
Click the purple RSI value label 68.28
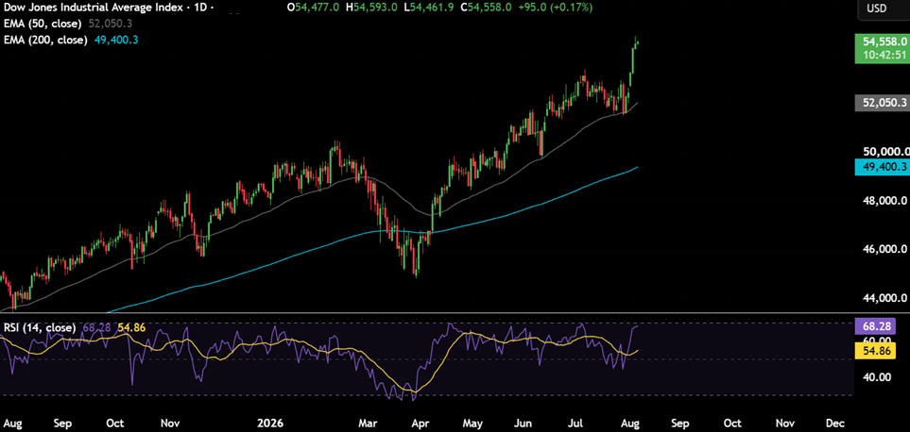pyautogui.click(x=876, y=325)
